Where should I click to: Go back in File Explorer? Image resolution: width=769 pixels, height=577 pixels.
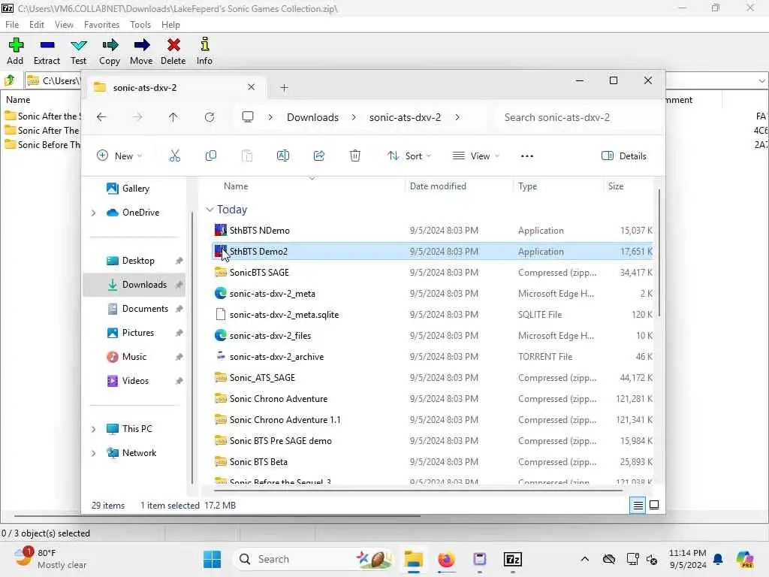101,117
